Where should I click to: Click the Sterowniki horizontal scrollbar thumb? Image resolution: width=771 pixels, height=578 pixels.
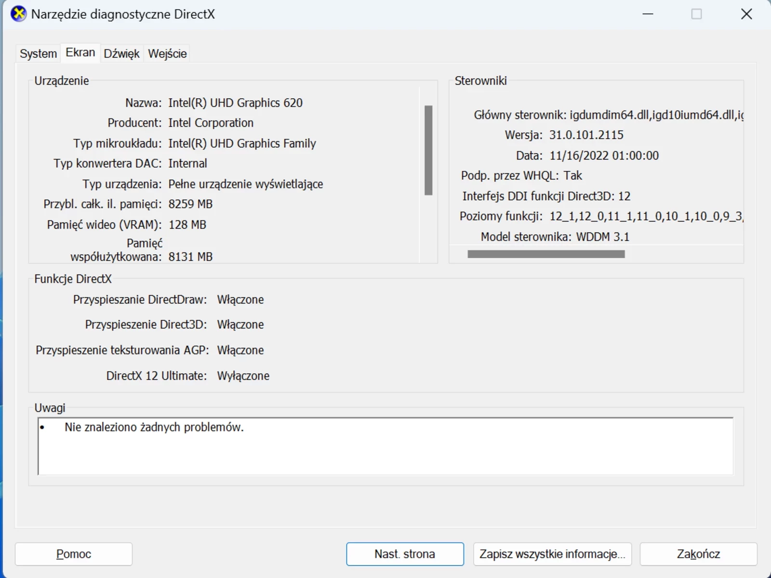click(546, 254)
